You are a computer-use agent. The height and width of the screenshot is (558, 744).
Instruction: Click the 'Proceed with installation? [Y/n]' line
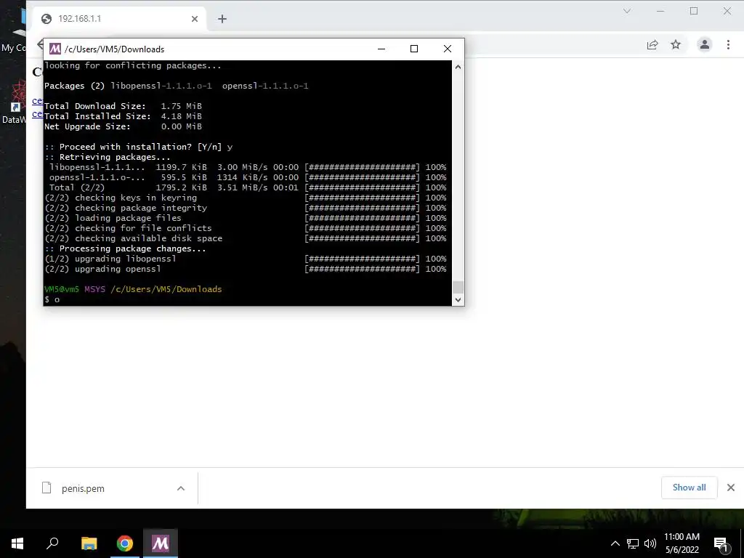click(139, 147)
